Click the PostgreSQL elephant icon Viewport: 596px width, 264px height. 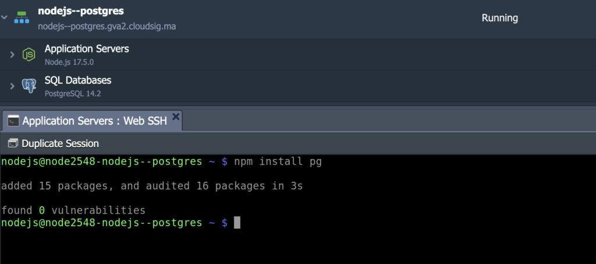tap(29, 86)
